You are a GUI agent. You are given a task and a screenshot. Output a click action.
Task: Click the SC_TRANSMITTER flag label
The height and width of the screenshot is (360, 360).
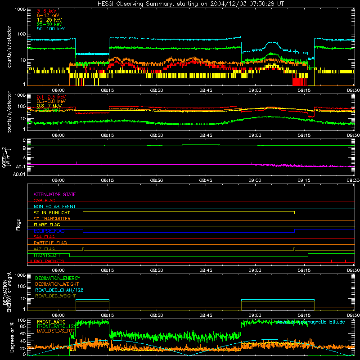pos(52,218)
